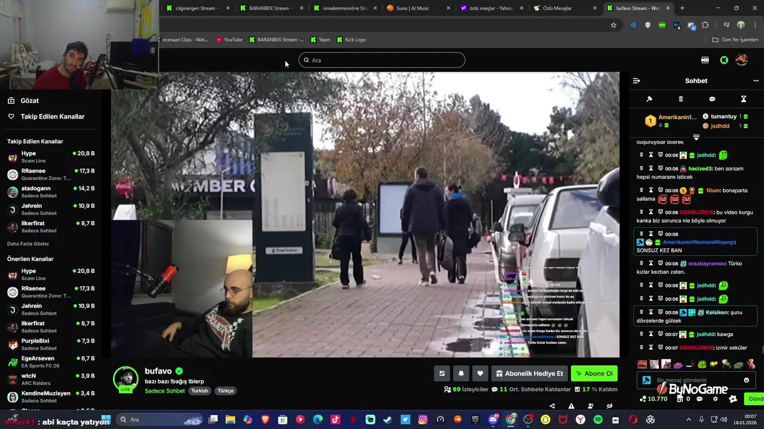
Task: Open chat options three-dots menu
Action: coord(756,80)
